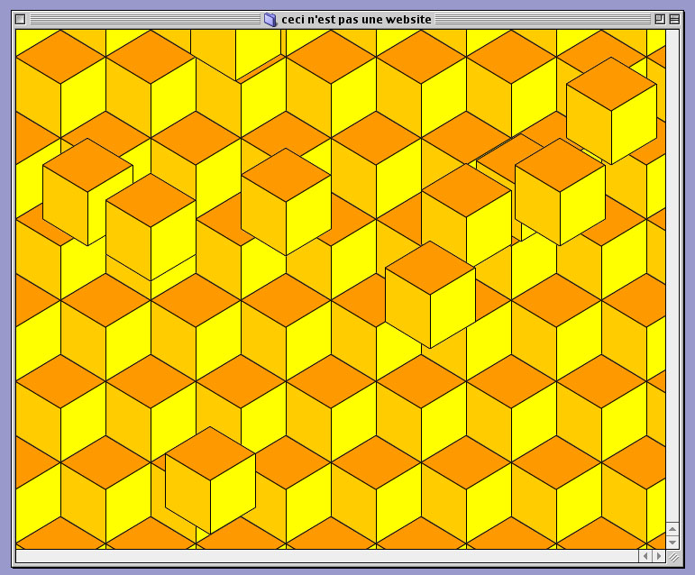The width and height of the screenshot is (695, 575).
Task: Click the folder icon in the title bar
Action: (270, 20)
